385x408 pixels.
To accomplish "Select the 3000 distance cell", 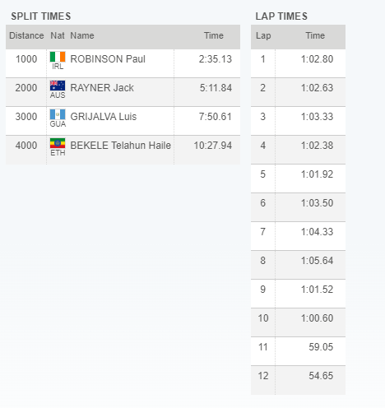I will (26, 117).
